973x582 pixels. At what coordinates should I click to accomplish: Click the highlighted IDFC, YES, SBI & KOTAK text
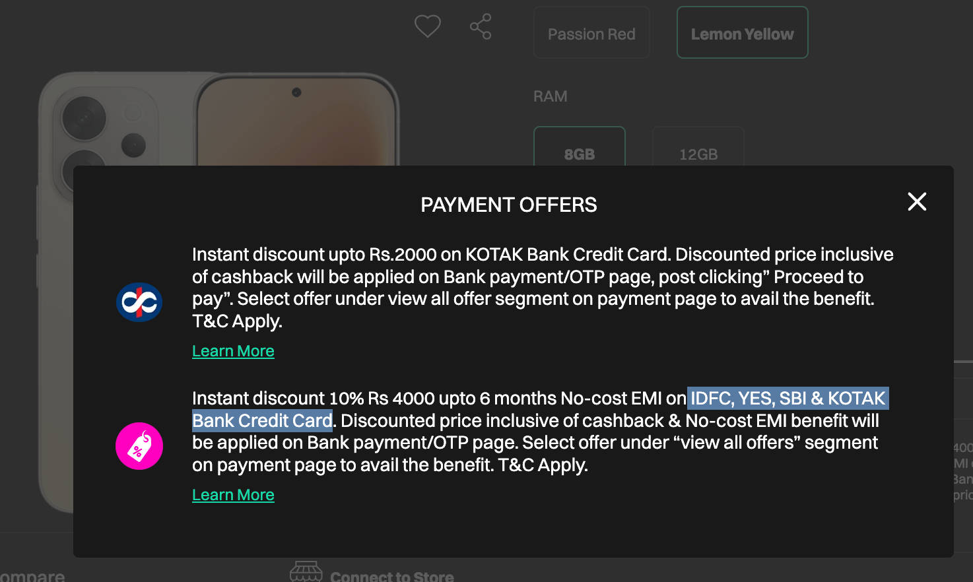tap(788, 399)
